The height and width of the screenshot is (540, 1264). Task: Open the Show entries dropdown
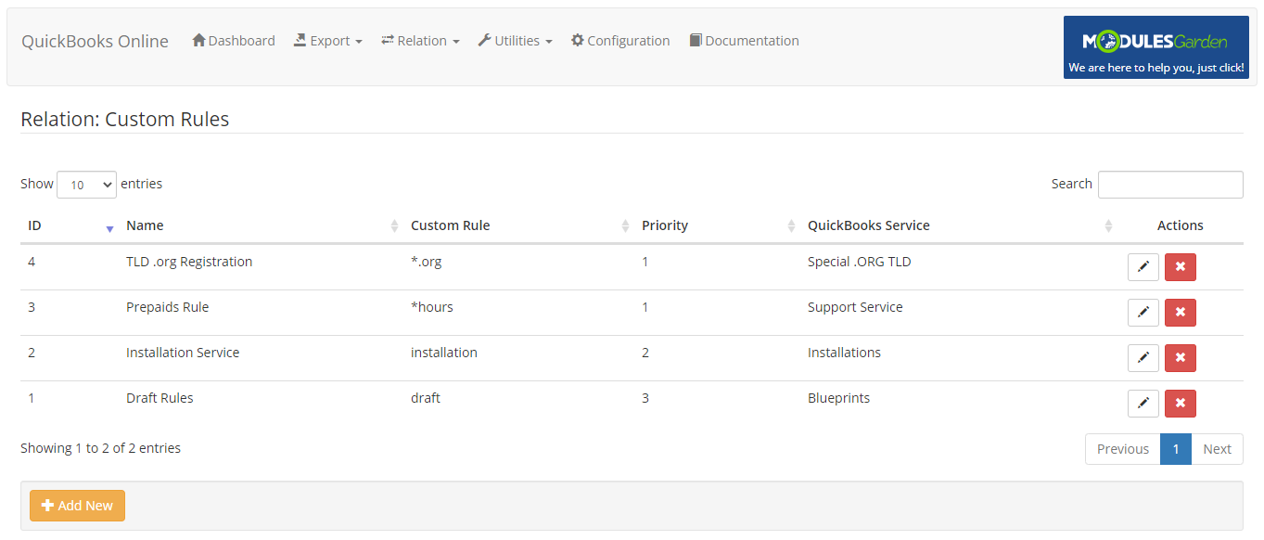(x=86, y=184)
